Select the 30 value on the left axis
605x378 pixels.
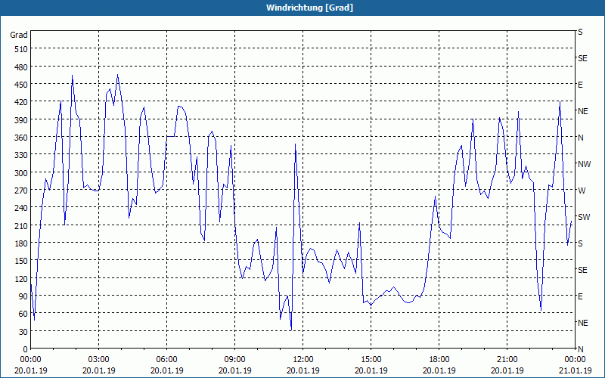pyautogui.click(x=23, y=332)
